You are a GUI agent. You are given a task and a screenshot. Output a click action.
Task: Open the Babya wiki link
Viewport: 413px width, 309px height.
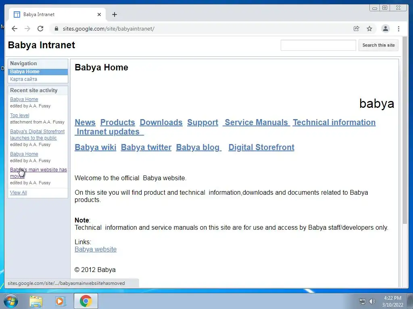95,147
